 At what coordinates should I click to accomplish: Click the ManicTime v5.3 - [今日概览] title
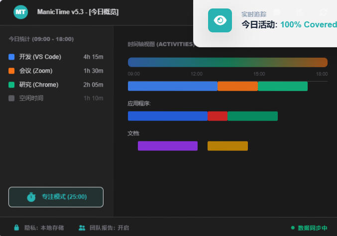[78, 12]
